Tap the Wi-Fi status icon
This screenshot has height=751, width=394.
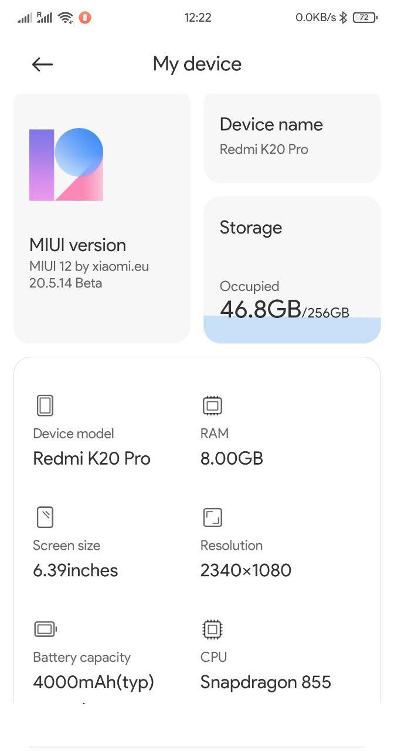tap(66, 18)
